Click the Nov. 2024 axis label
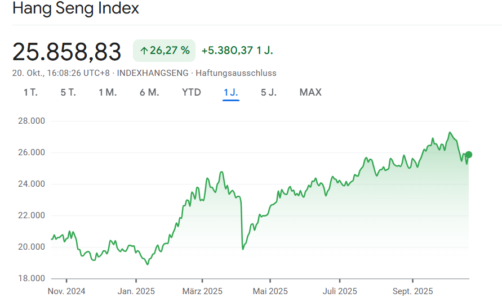Image resolution: width=502 pixels, height=302 pixels. click(66, 291)
